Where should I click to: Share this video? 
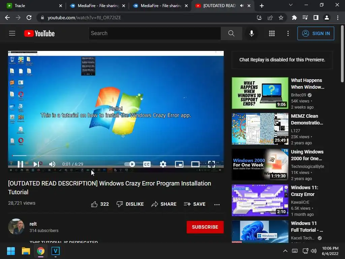164,204
